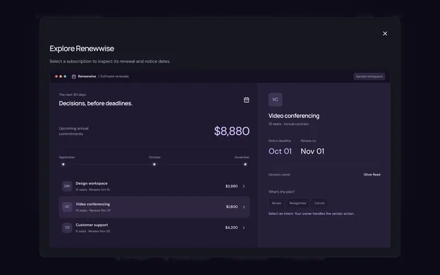Image resolution: width=440 pixels, height=275 pixels.
Task: Click the Oct 01 notice deadline date
Action: [280, 151]
